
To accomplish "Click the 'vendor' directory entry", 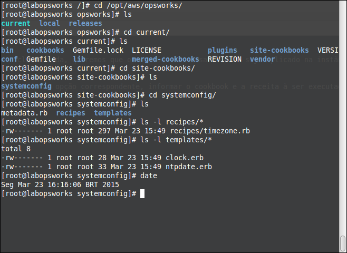I will [263, 59].
